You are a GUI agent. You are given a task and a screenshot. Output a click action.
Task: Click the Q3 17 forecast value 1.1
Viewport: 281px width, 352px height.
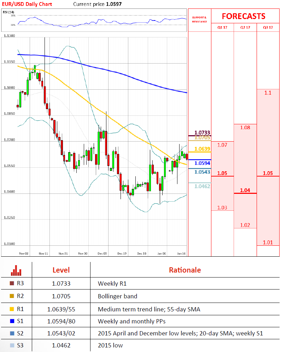tap(268, 93)
